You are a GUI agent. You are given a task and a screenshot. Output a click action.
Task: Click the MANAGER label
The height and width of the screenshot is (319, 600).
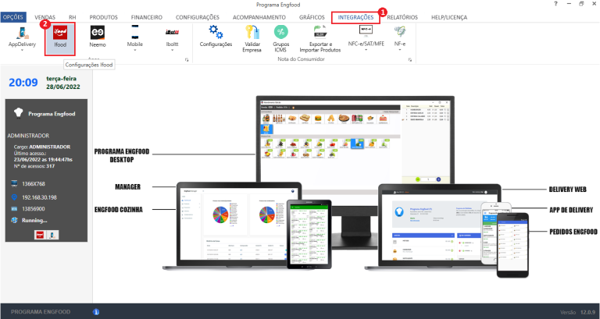coord(128,187)
